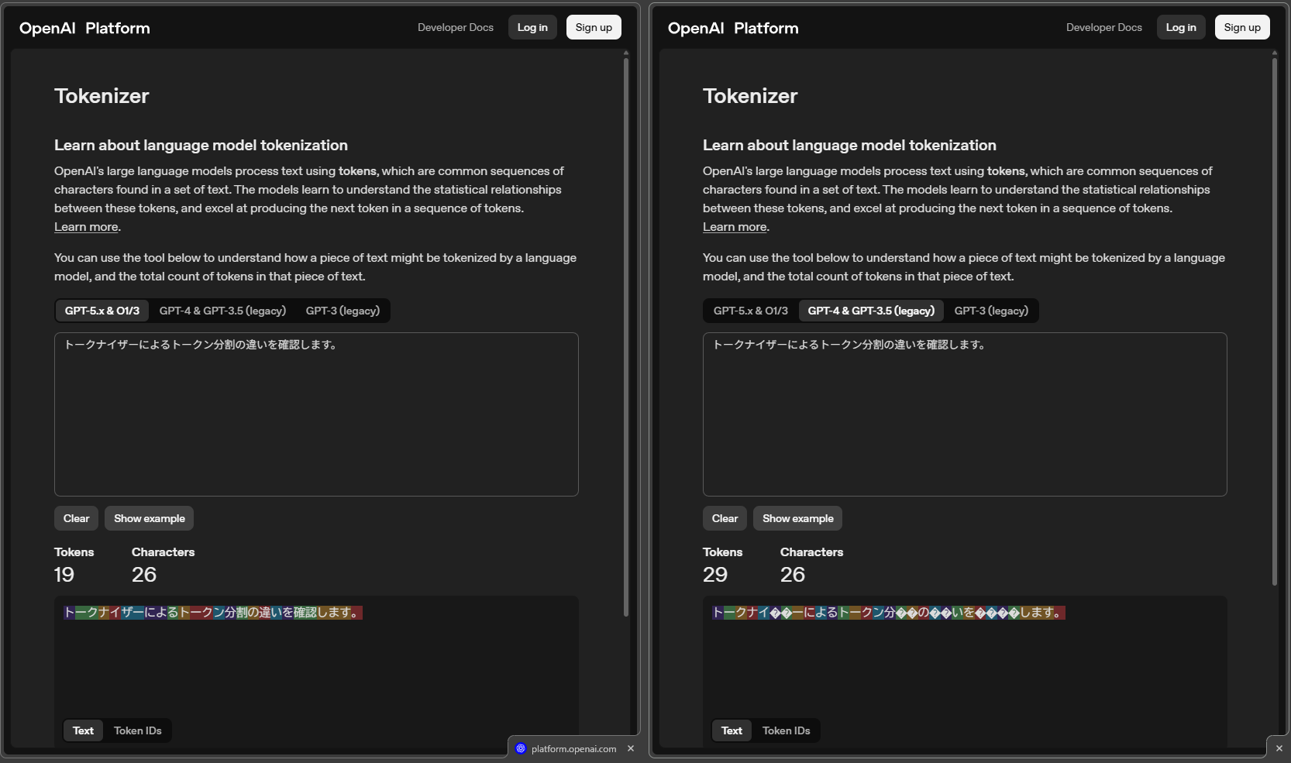Focus the tokenizer text input in left window
The image size is (1291, 763).
point(316,414)
